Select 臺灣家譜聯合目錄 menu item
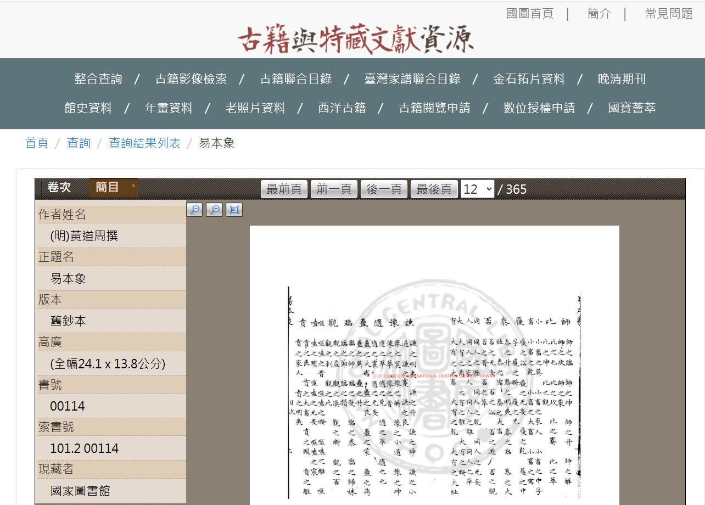The image size is (705, 505). tap(412, 79)
